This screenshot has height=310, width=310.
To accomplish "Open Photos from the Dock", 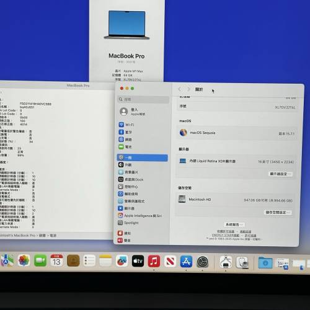I will coord(24,260).
